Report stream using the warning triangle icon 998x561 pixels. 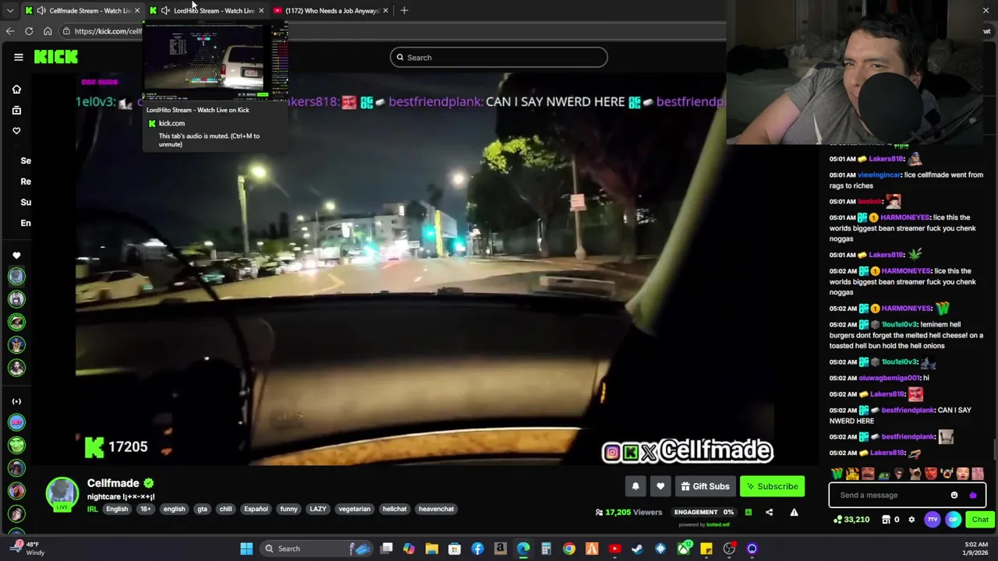(794, 512)
